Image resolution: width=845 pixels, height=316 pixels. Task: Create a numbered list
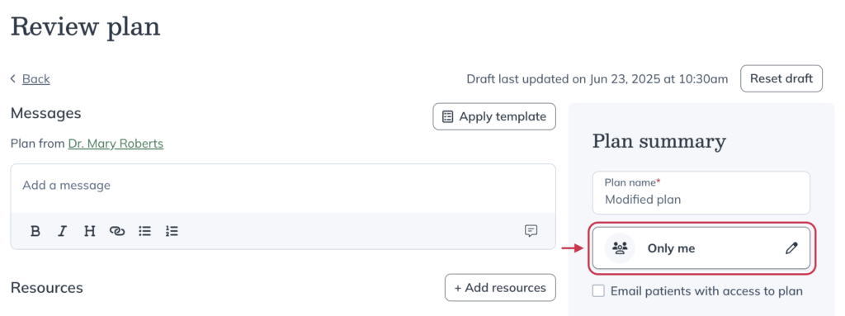click(172, 231)
